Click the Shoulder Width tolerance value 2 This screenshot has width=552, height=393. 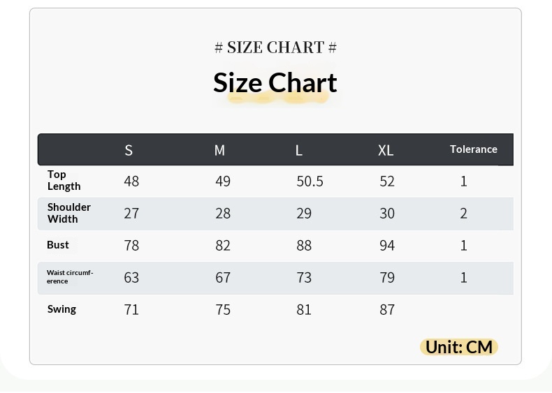click(x=463, y=213)
